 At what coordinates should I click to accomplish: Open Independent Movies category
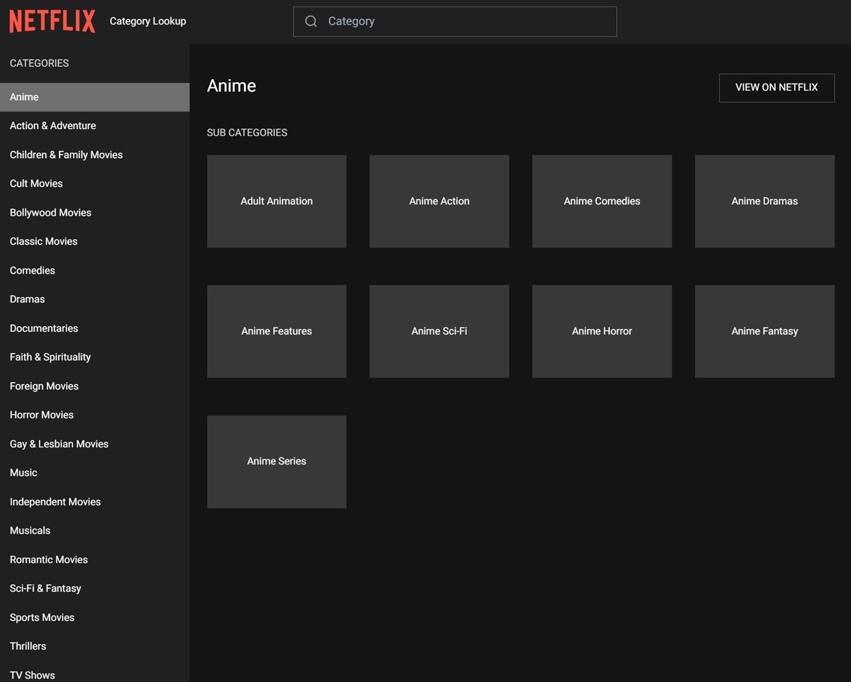click(x=94, y=501)
